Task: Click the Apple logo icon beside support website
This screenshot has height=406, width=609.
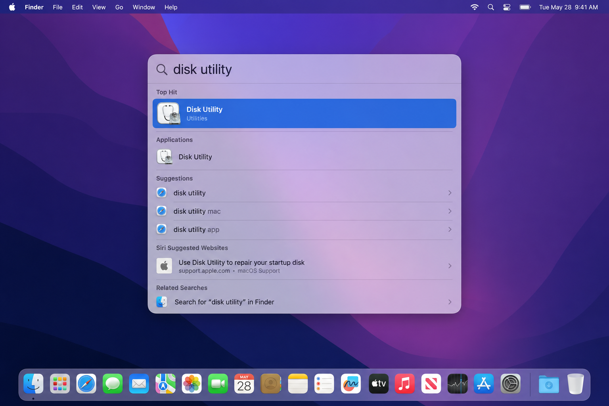Action: tap(164, 266)
